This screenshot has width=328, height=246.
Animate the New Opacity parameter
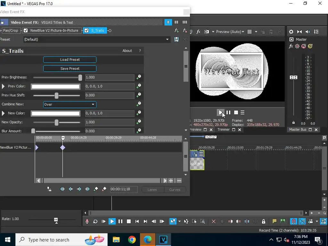pyautogui.click(x=138, y=122)
